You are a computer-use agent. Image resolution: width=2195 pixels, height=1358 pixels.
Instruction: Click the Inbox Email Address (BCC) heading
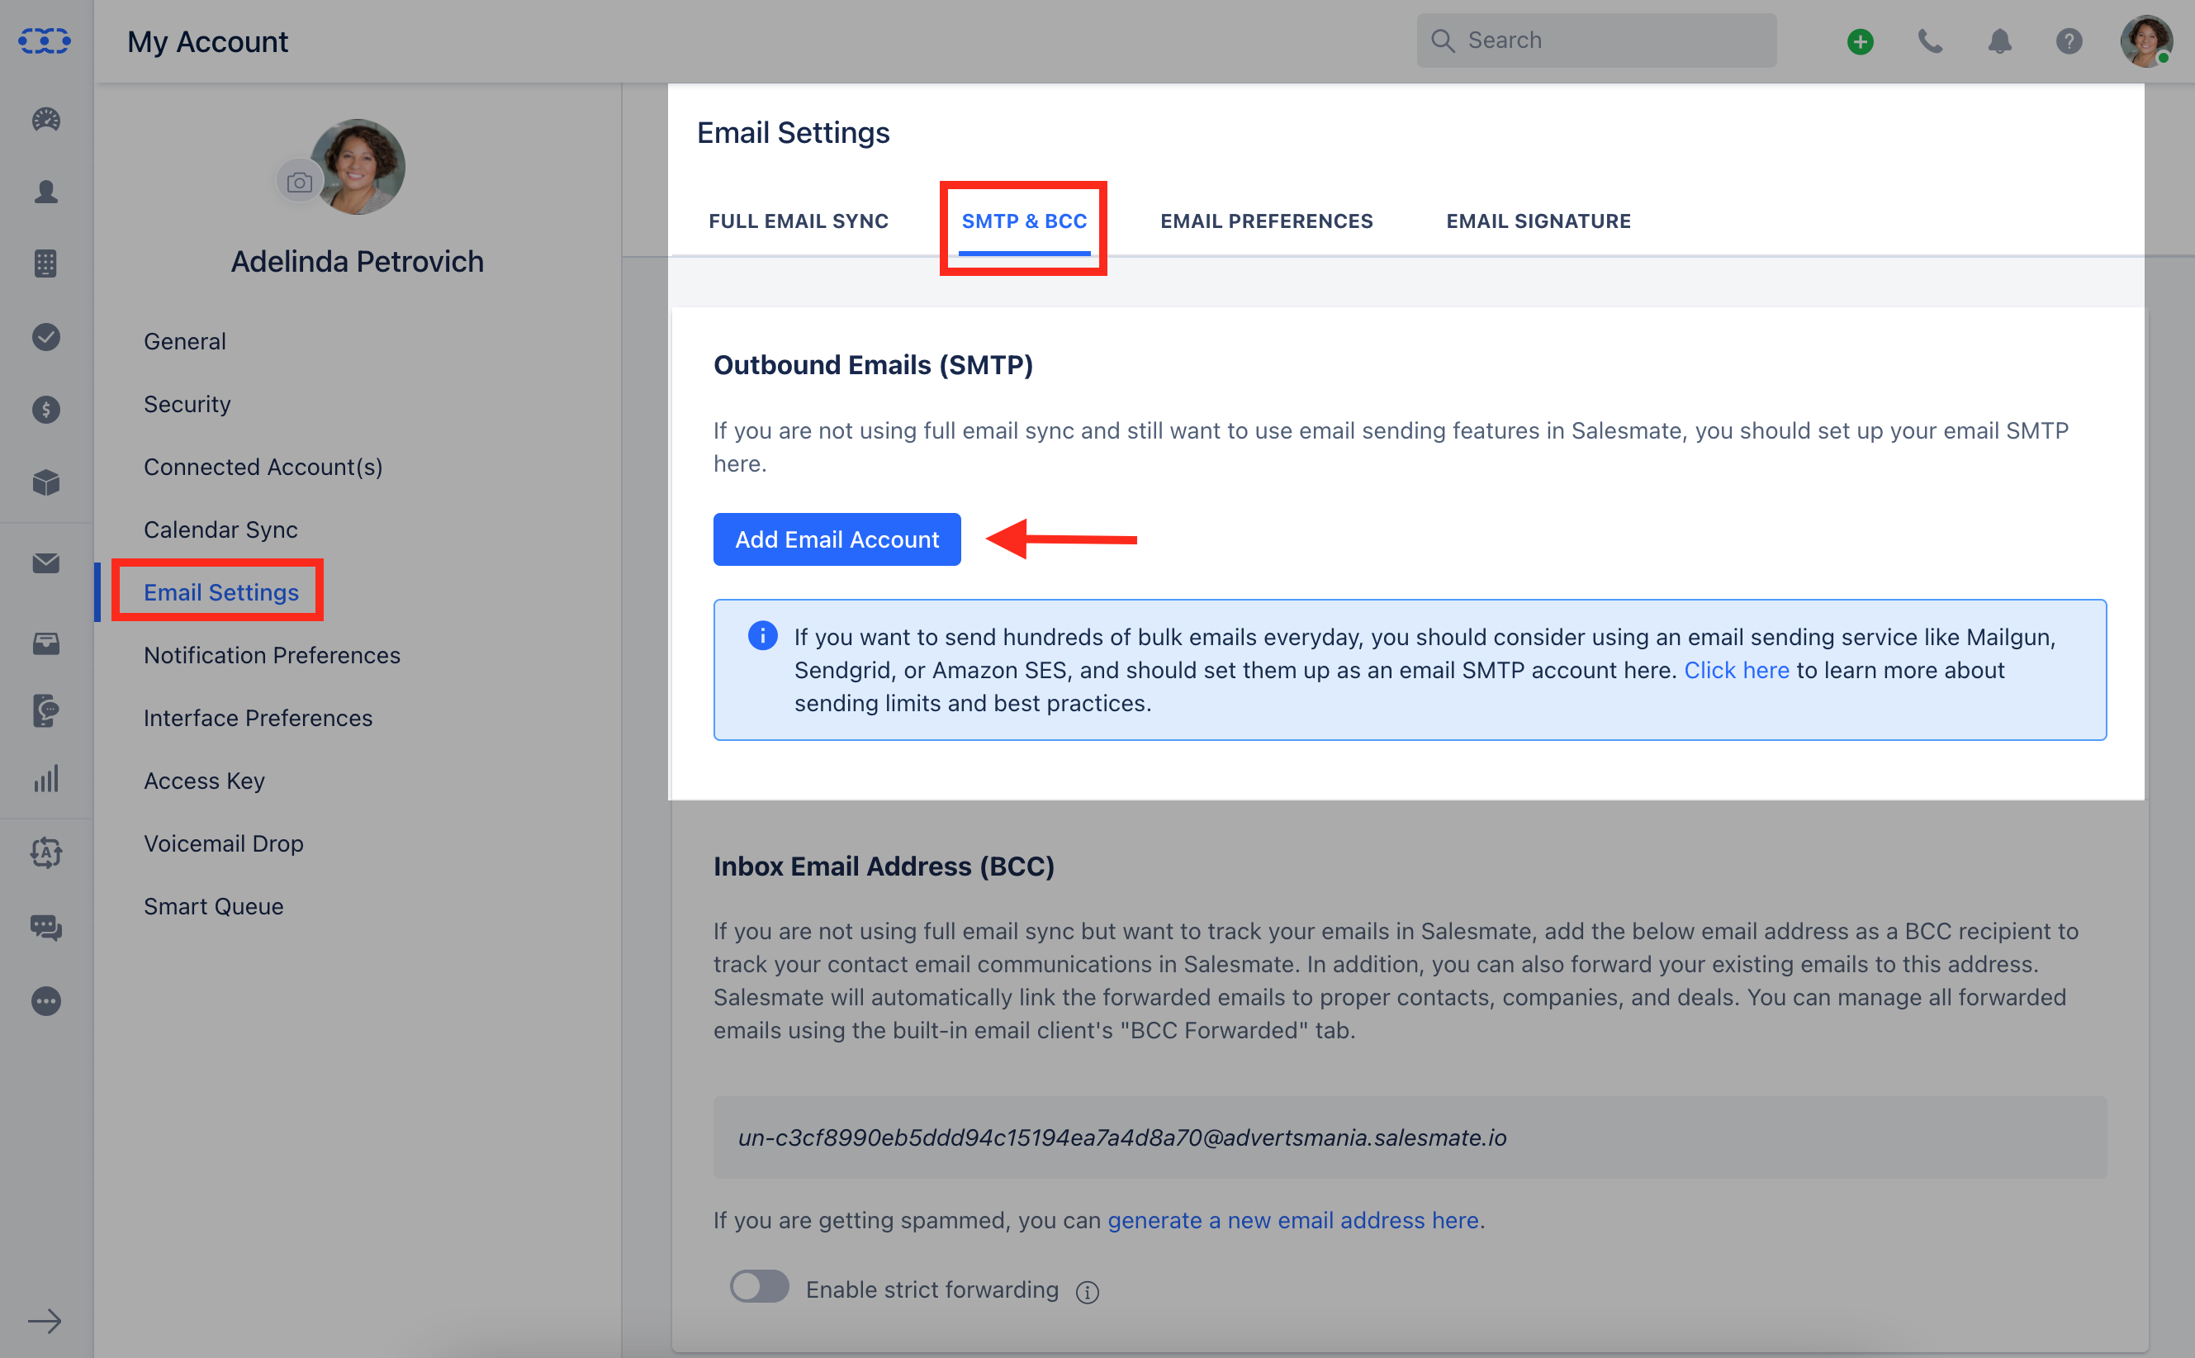884,866
